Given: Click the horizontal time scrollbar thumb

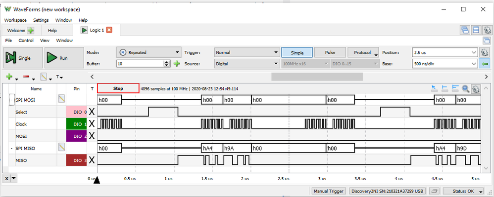Looking at the screenshot, I should pyautogui.click(x=317, y=77).
